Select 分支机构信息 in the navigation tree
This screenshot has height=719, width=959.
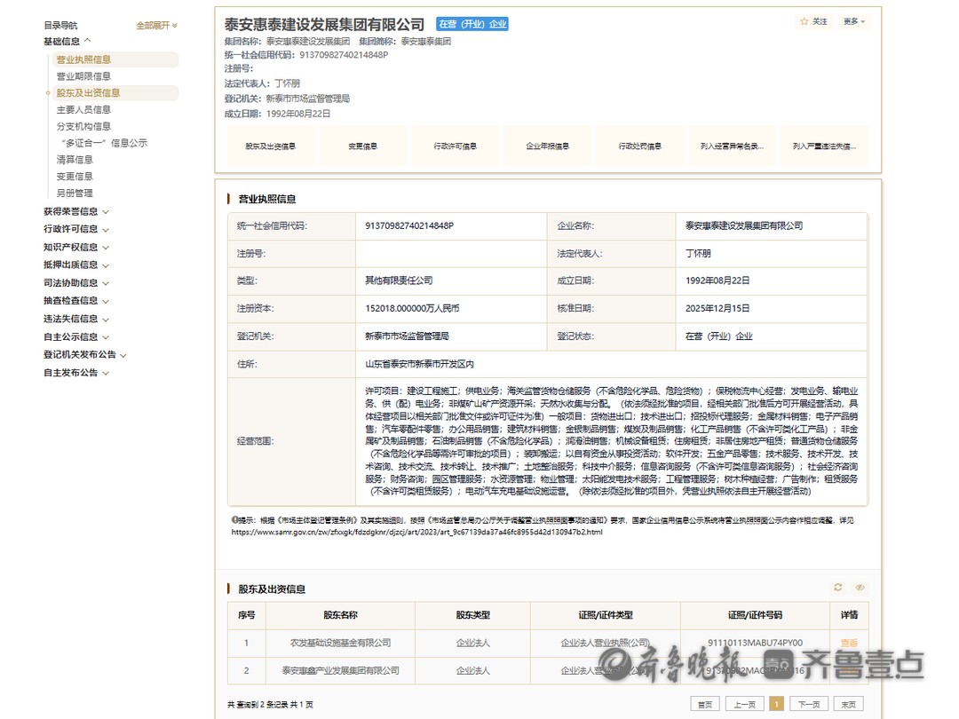pyautogui.click(x=83, y=127)
